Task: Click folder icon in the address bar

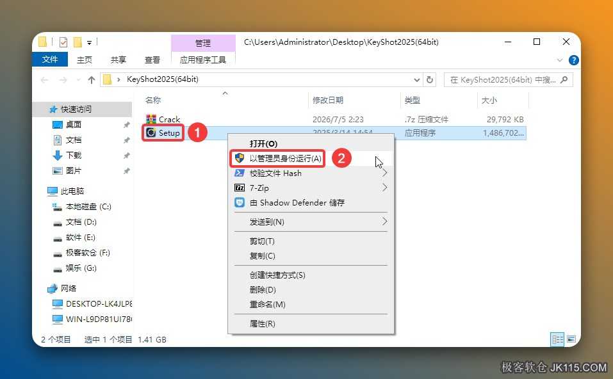Action: tap(107, 80)
